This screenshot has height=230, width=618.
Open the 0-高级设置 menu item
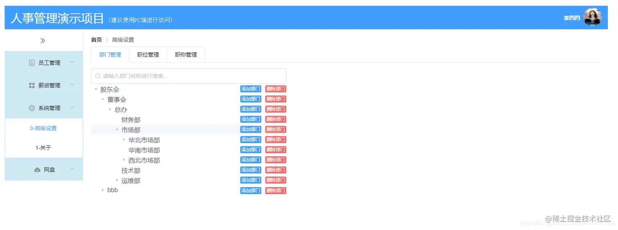coord(43,128)
